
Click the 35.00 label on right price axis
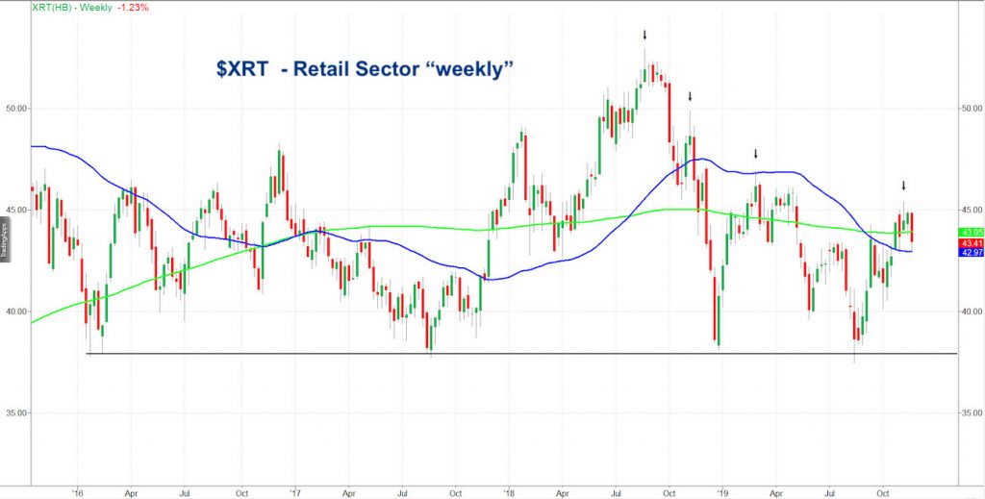[972, 413]
